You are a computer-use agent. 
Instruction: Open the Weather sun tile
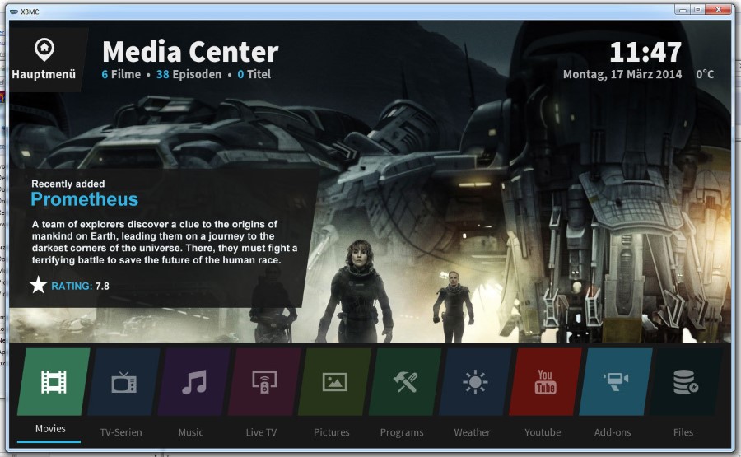(475, 382)
